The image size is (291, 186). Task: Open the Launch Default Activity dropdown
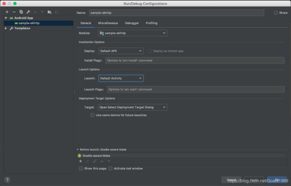point(121,78)
